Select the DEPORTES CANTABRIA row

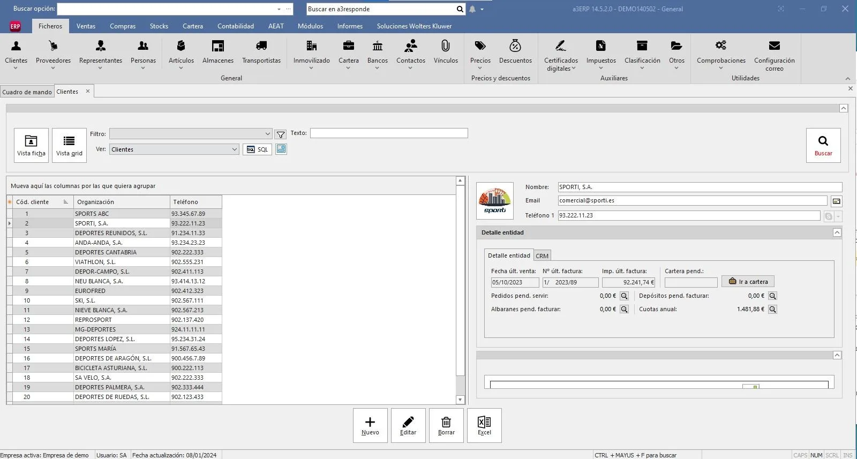[114, 252]
